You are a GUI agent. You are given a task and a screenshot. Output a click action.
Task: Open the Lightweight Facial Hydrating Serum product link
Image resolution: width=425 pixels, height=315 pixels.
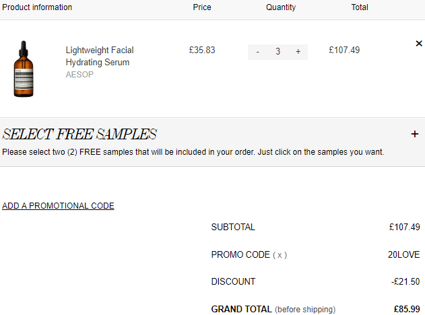[100, 56]
